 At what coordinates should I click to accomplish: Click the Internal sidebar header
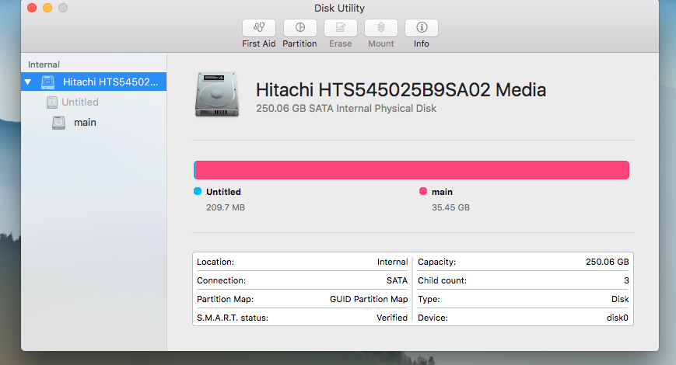(44, 64)
